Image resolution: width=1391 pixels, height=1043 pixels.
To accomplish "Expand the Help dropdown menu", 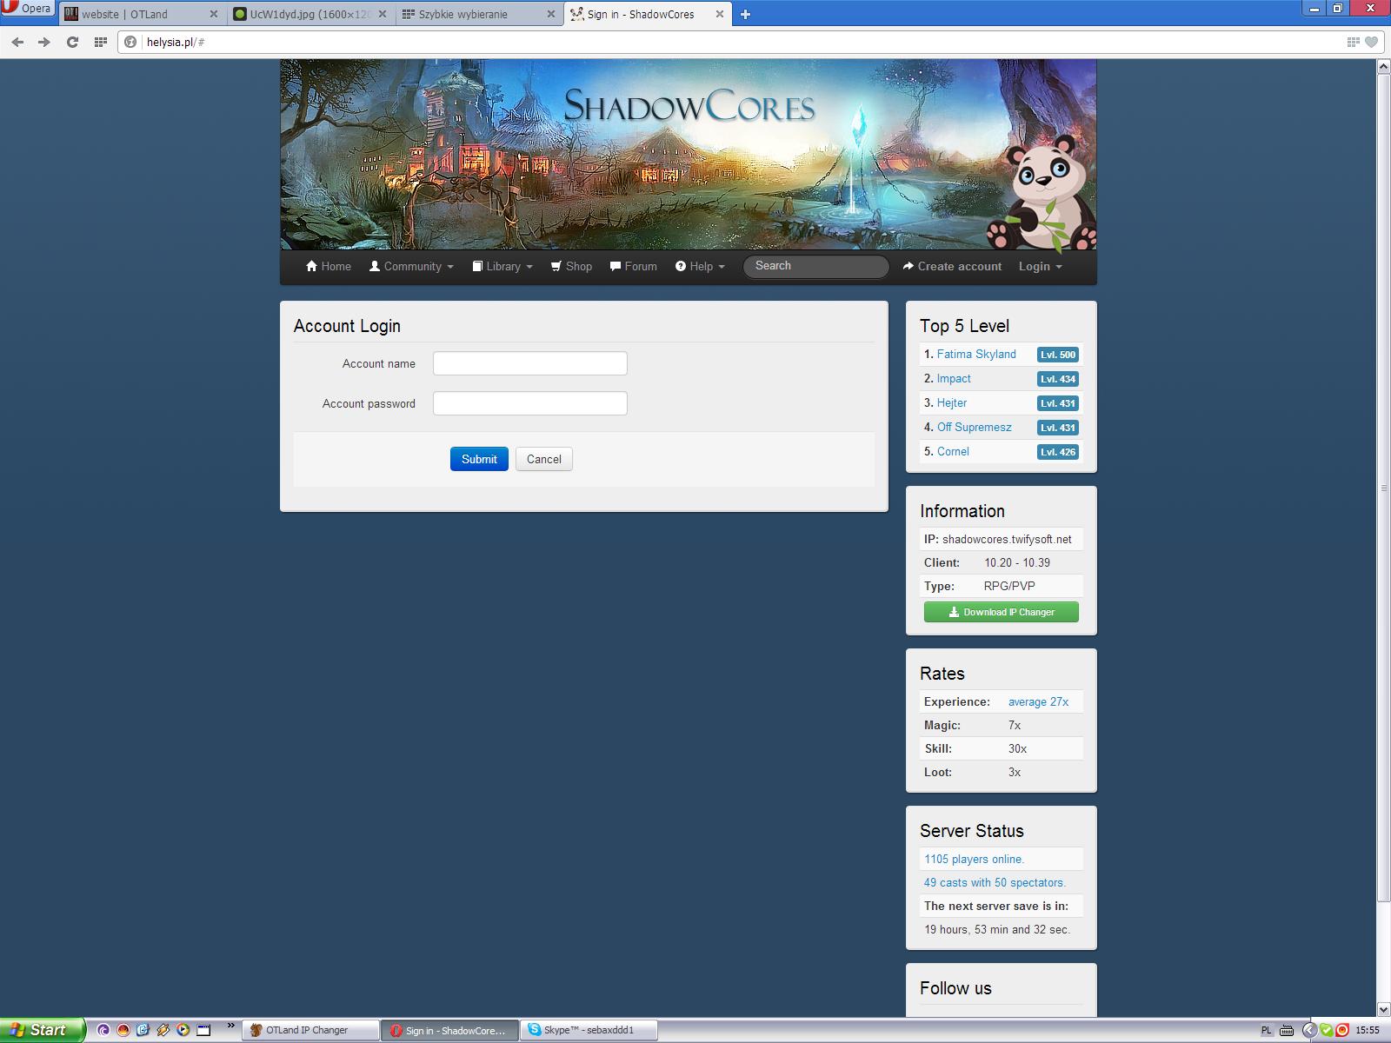I will click(700, 267).
